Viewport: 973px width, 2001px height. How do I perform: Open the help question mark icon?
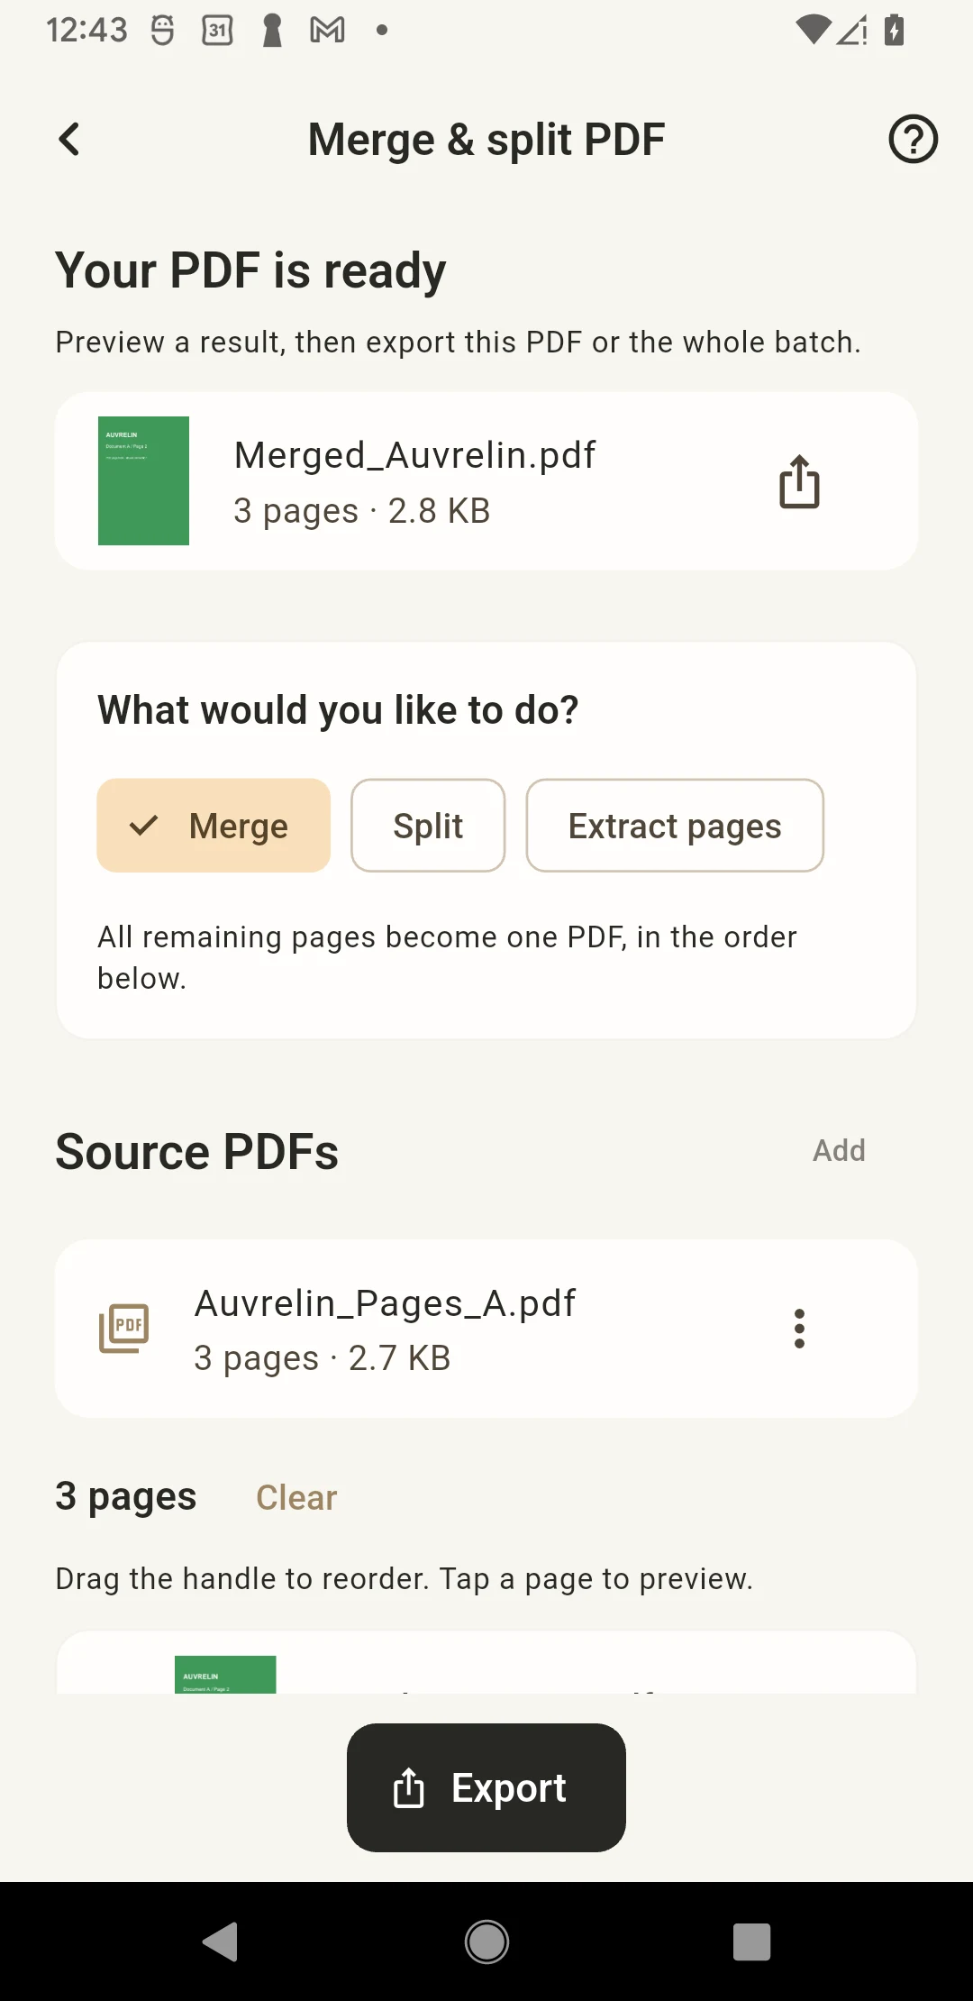913,140
